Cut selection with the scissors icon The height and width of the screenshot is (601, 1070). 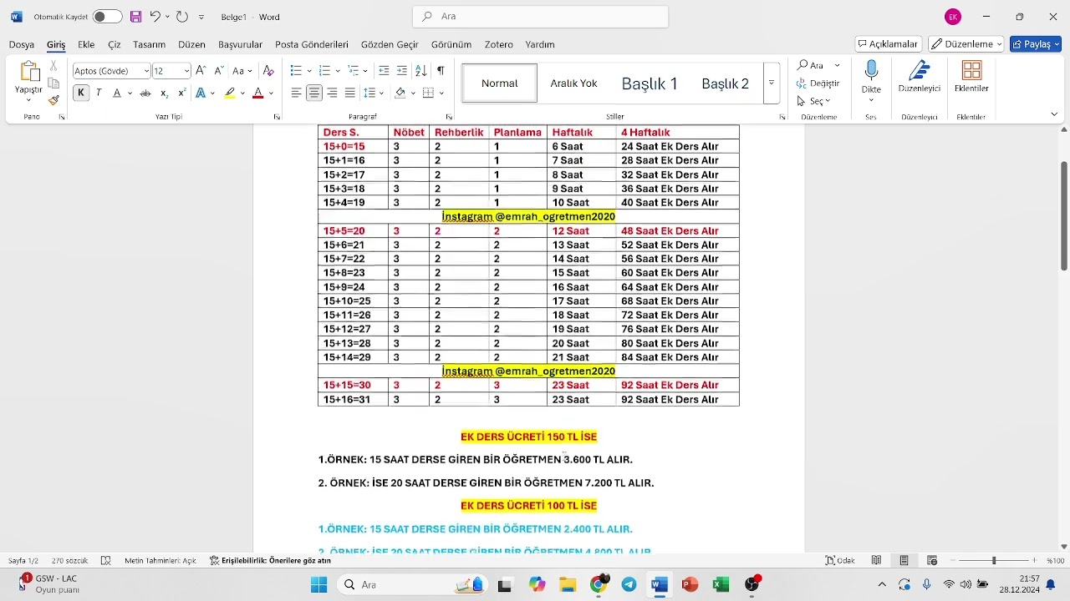coord(53,65)
